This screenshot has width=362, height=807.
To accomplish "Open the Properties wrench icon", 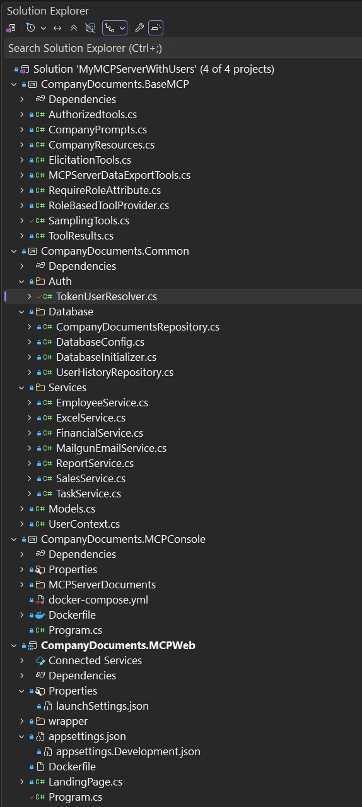I will coord(139,28).
